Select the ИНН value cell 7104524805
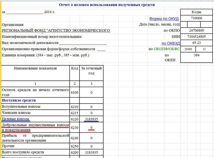Image resolution: width=214 pixels, height=158 pixels. tap(197, 37)
